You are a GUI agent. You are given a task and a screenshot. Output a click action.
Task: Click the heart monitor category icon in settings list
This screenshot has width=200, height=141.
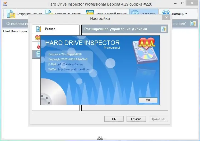(38, 38)
